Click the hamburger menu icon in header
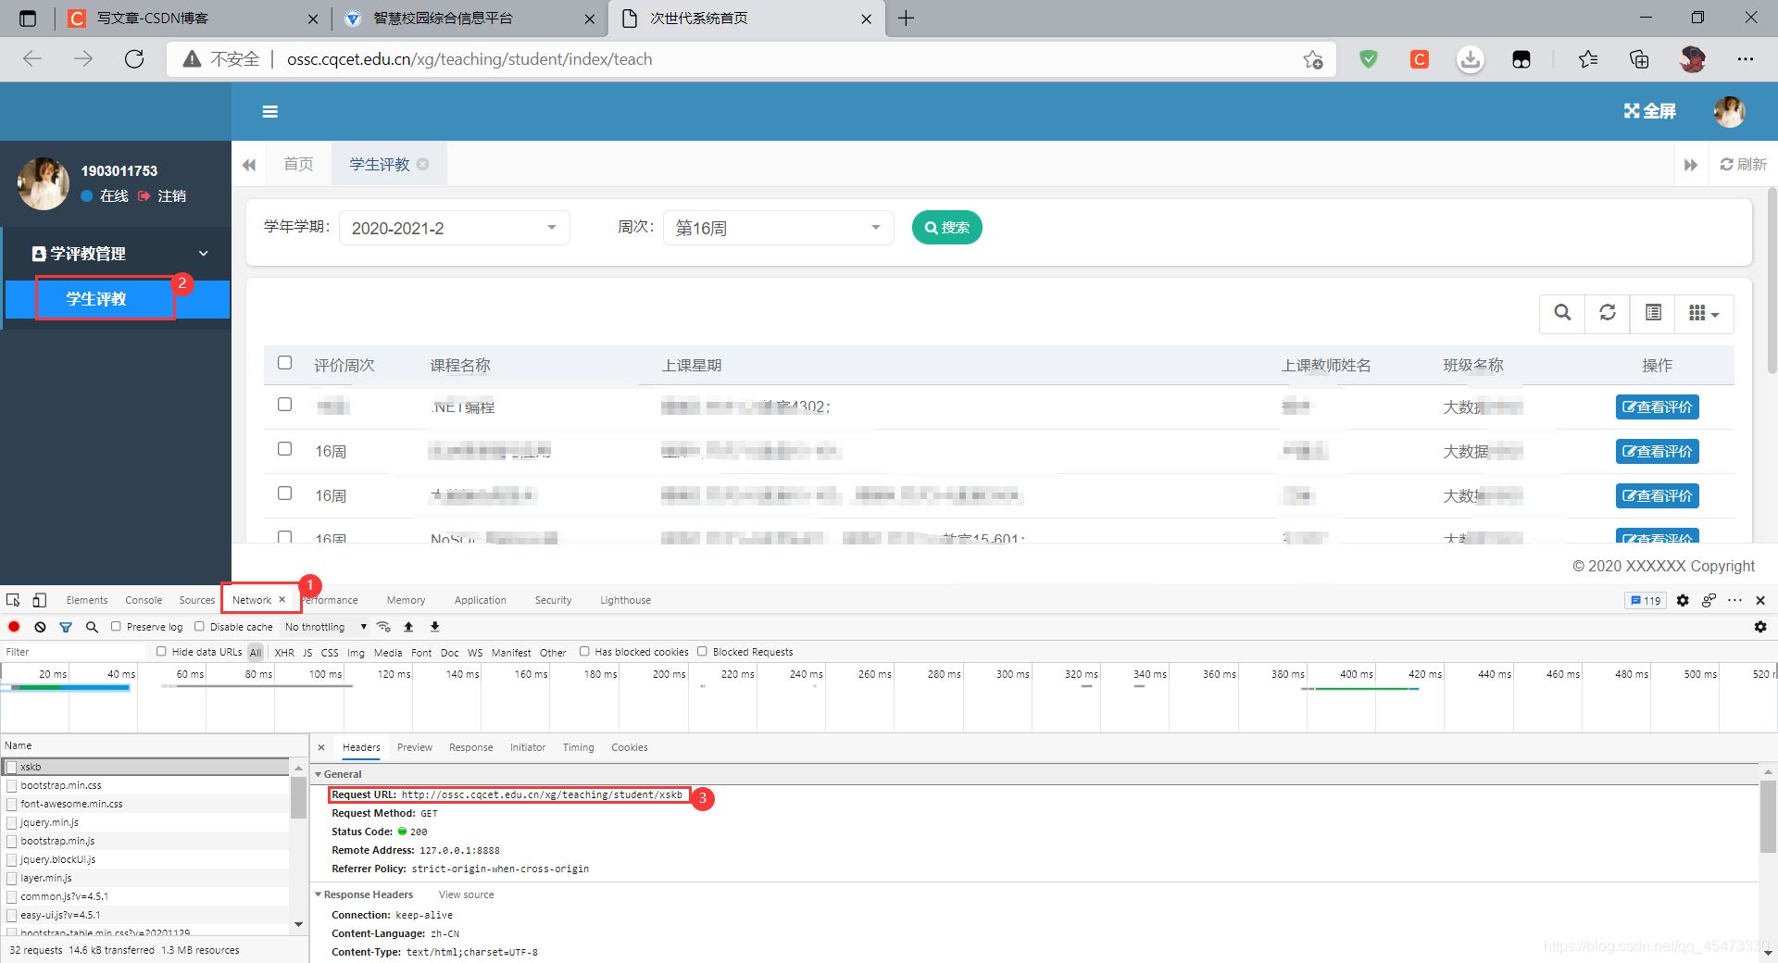The image size is (1778, 963). pos(270,112)
